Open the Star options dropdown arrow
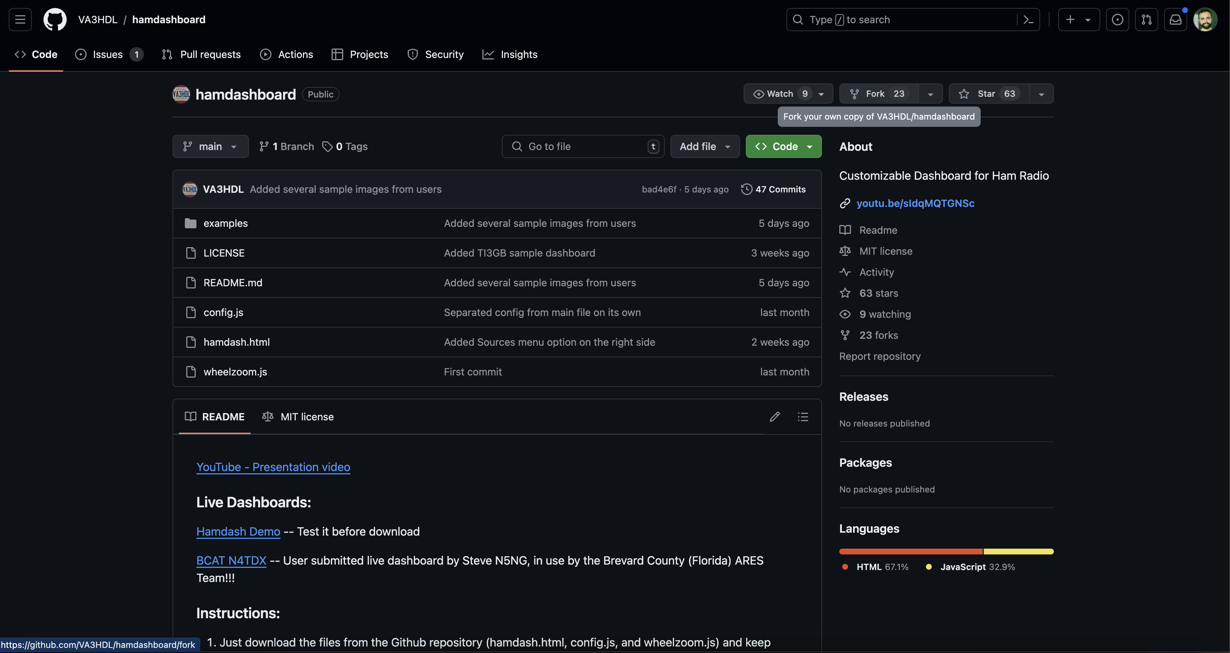 (1042, 93)
